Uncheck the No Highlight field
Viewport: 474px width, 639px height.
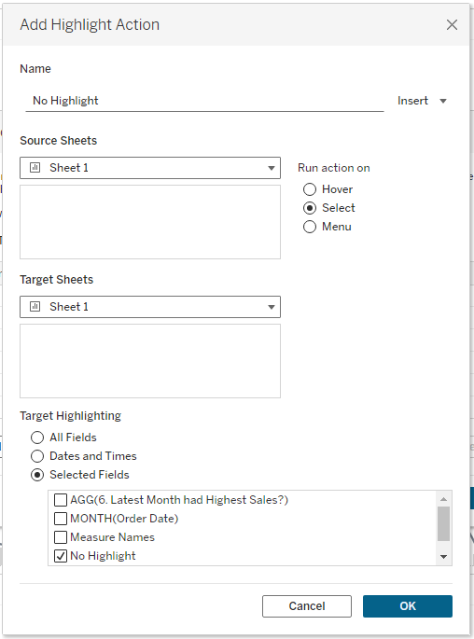pos(61,556)
